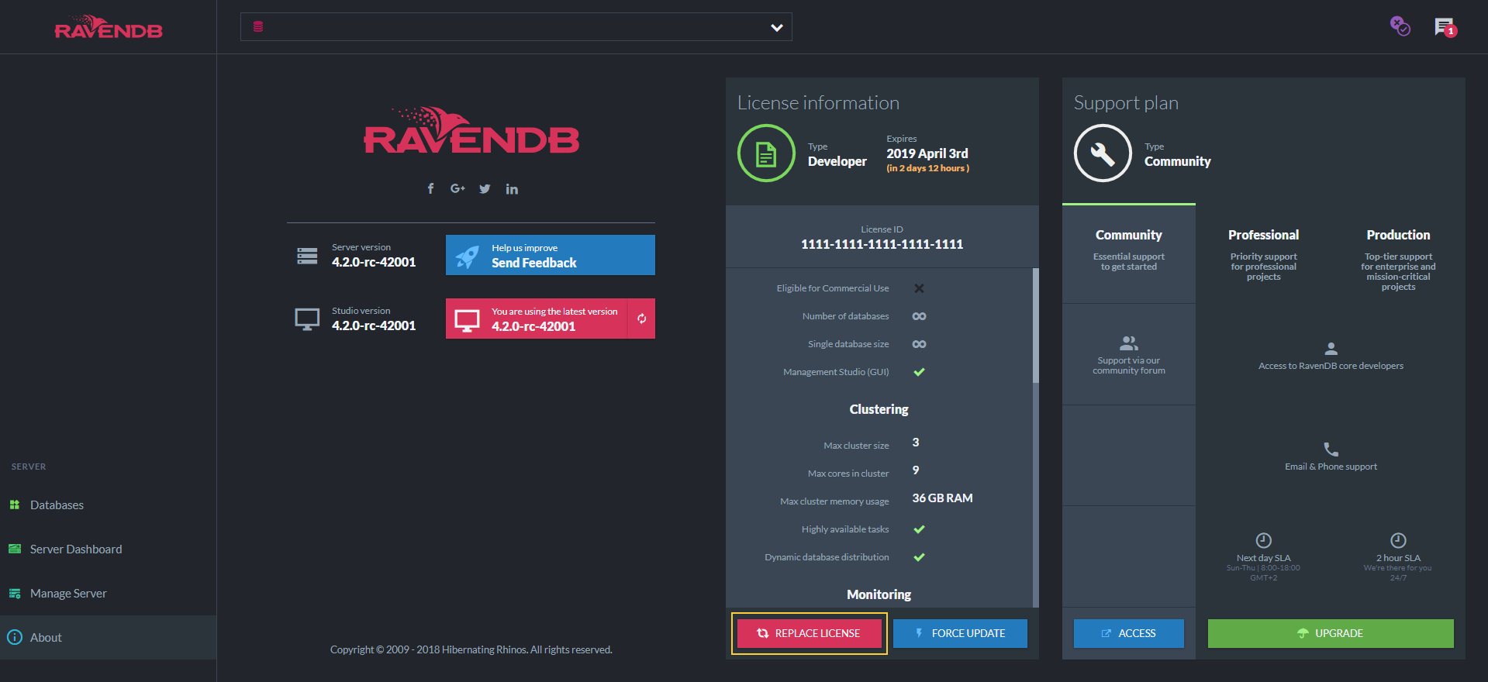This screenshot has height=682, width=1488.
Task: Open RavenDB Facebook page icon
Action: [430, 188]
